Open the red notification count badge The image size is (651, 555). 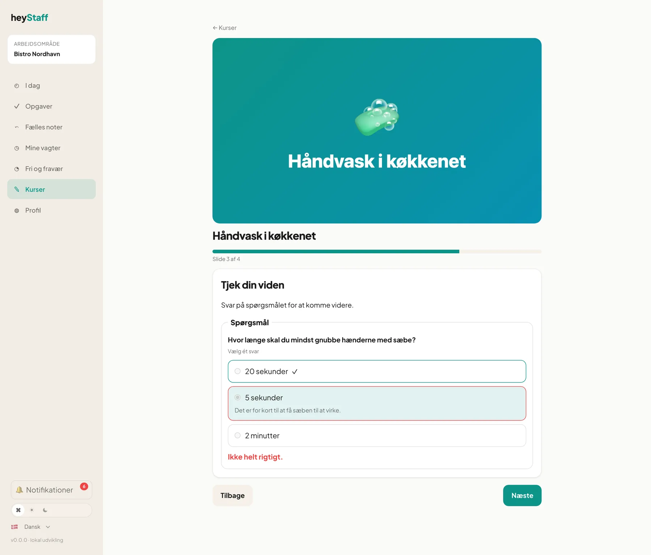pos(84,487)
